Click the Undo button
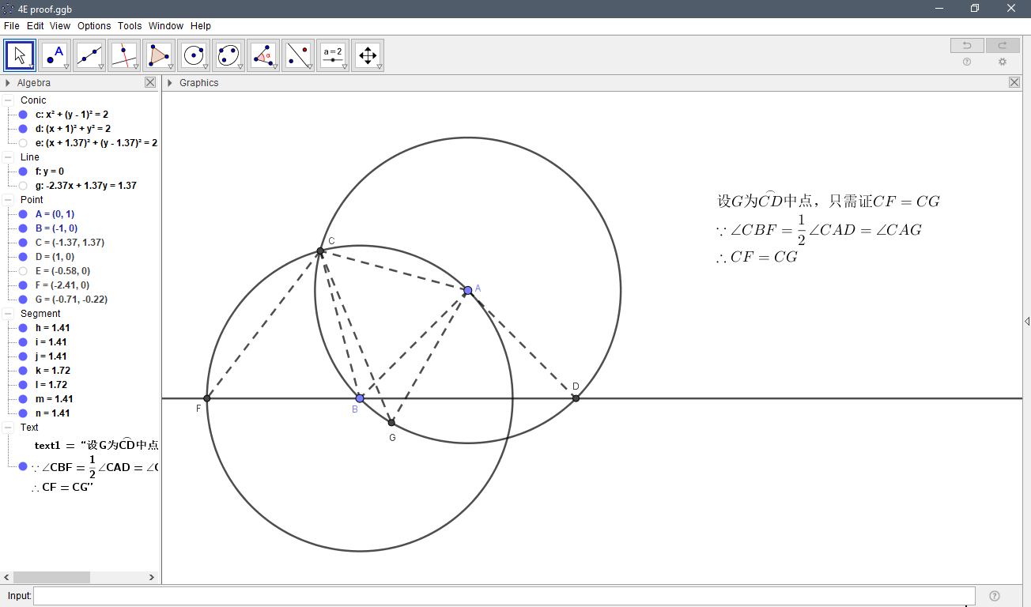 [966, 45]
